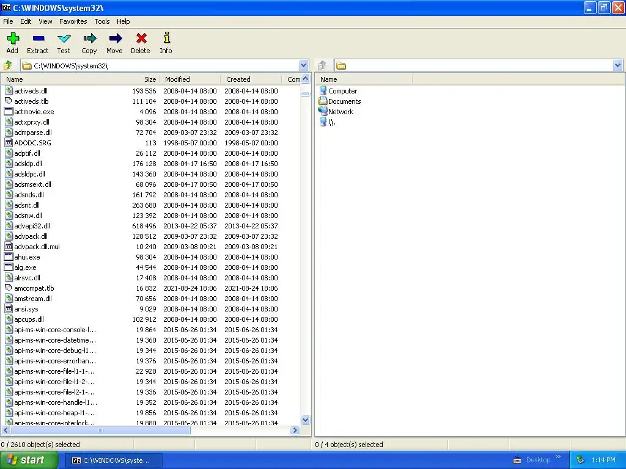Image resolution: width=626 pixels, height=469 pixels.
Task: Click the horizontal scroll-left arrow
Action: point(6,431)
